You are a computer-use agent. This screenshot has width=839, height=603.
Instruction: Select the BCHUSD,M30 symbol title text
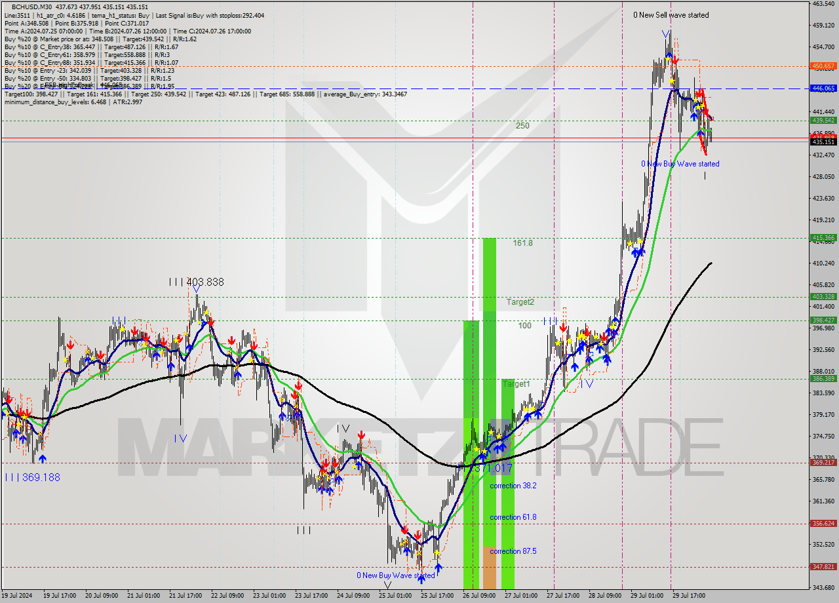[33, 7]
